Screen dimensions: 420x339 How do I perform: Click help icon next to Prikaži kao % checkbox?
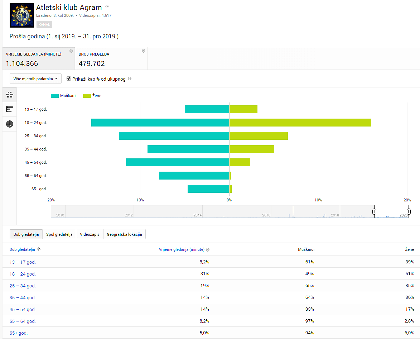point(130,79)
